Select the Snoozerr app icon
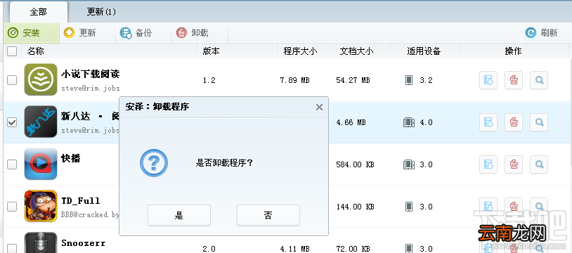Screen dimensions: 572x253 click(x=41, y=242)
